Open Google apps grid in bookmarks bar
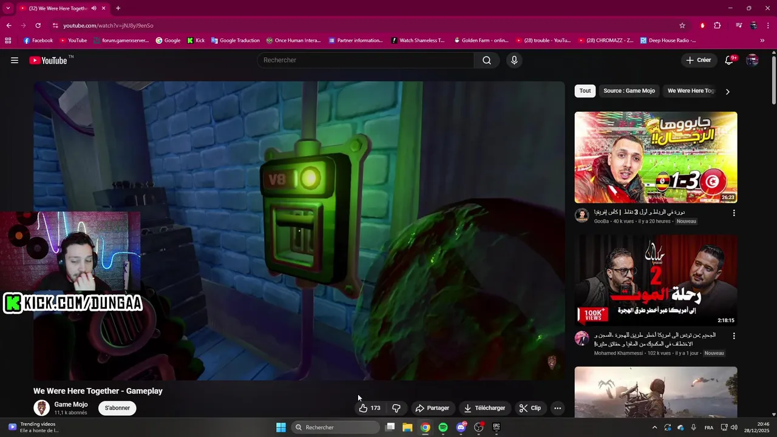The width and height of the screenshot is (777, 437). 8,41
